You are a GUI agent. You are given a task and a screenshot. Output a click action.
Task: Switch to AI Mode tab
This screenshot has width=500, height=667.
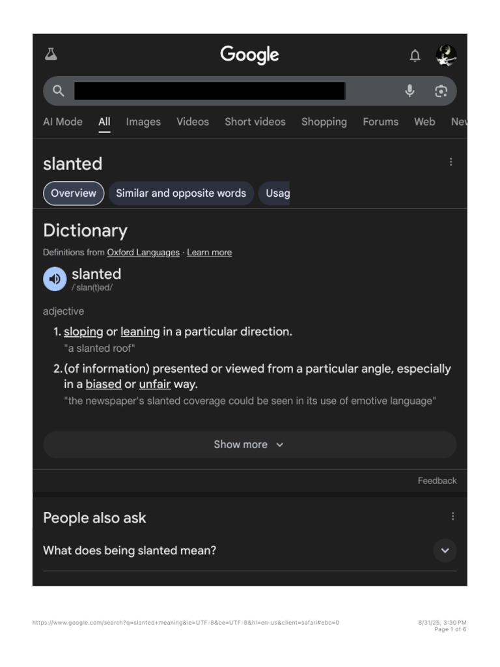tap(62, 122)
